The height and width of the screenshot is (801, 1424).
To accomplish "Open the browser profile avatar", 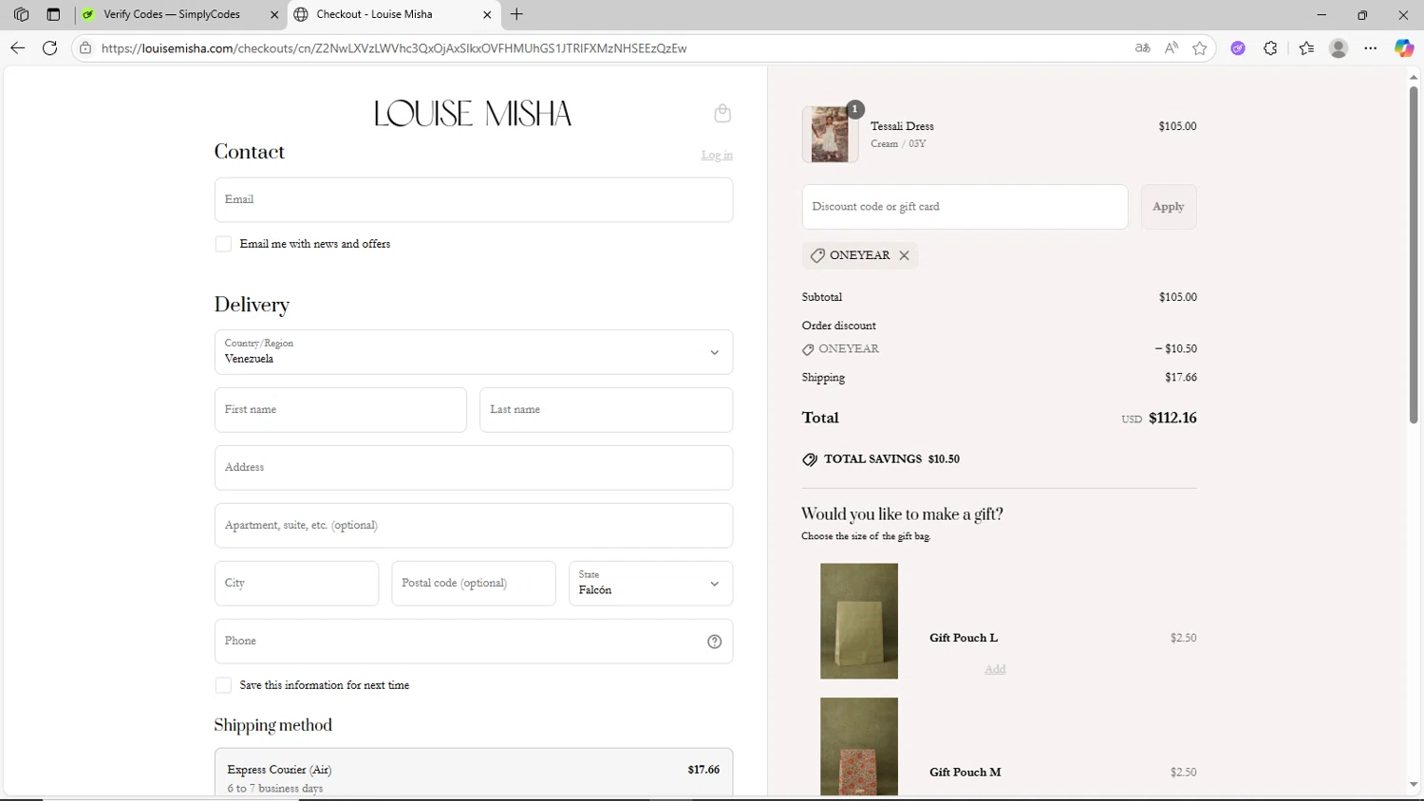I will tap(1339, 47).
